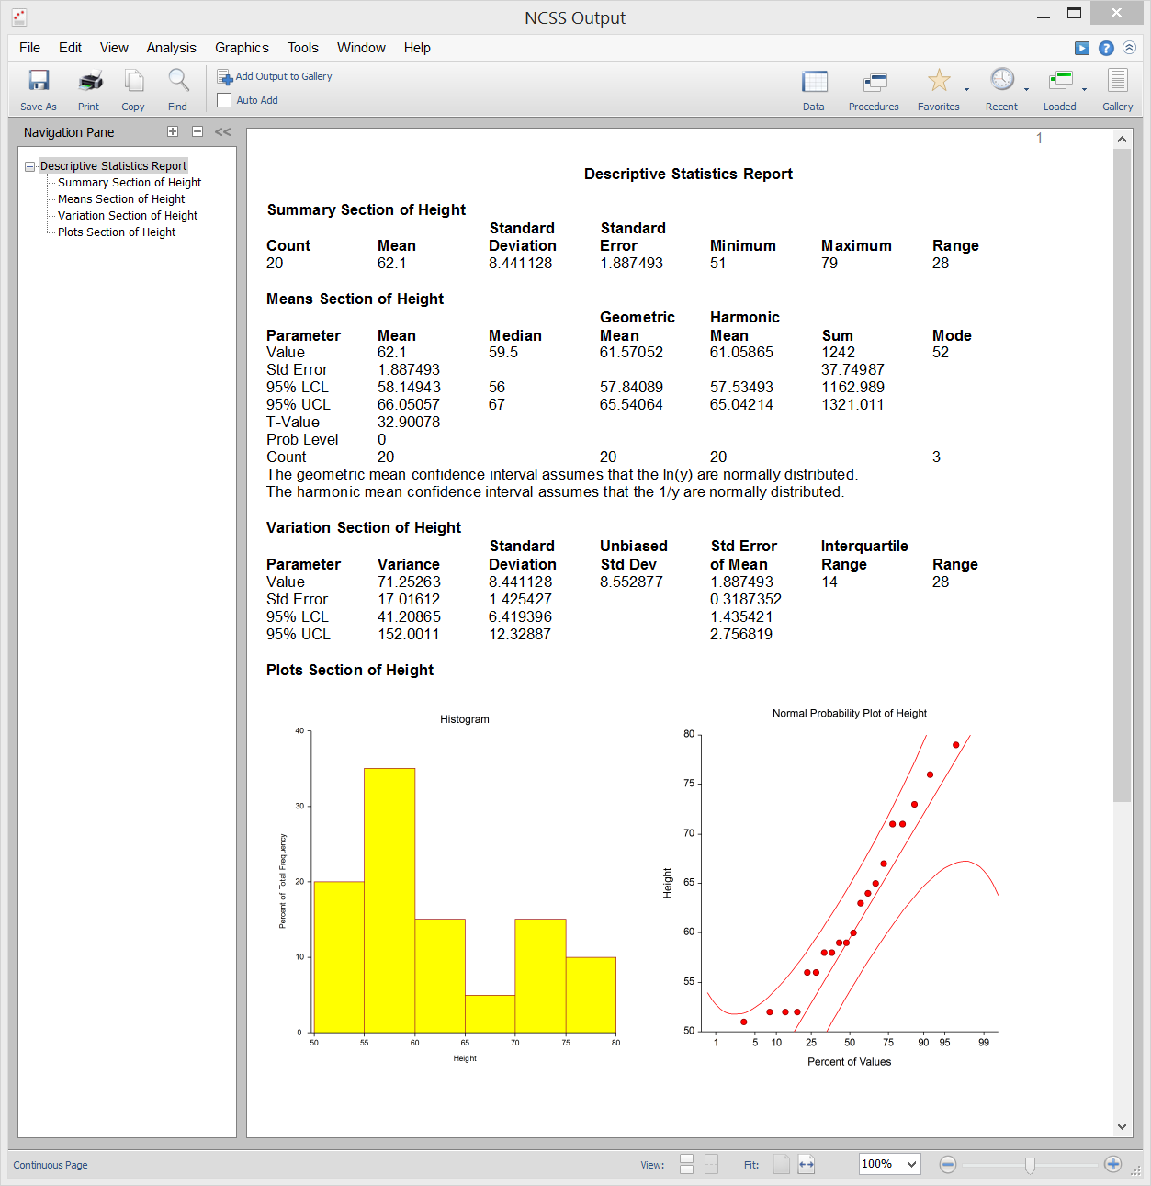The width and height of the screenshot is (1151, 1186).
Task: Click the Print icon
Action: (90, 81)
